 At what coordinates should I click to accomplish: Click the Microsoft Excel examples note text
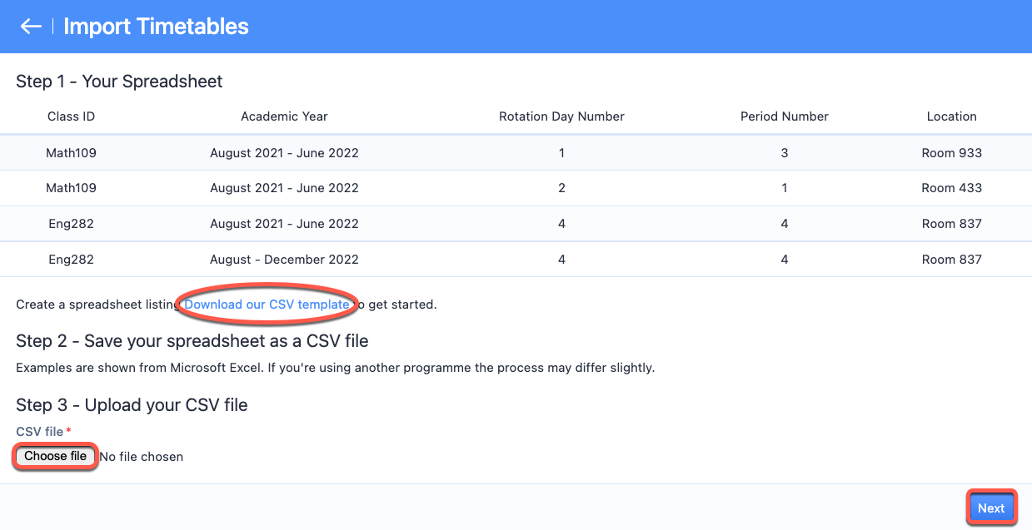point(335,368)
